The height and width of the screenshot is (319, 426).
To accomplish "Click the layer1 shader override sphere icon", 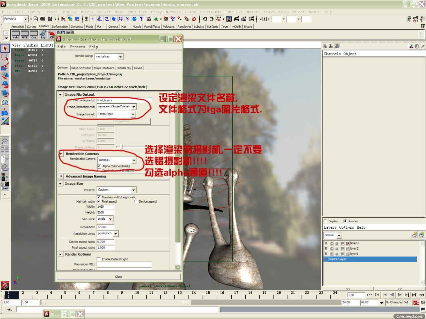I will tap(336, 254).
